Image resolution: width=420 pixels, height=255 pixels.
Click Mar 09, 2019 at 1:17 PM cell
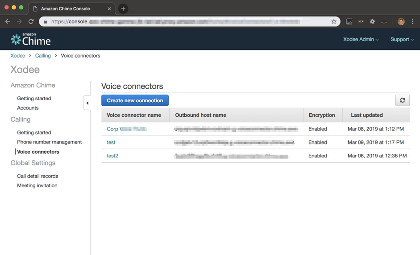375,142
